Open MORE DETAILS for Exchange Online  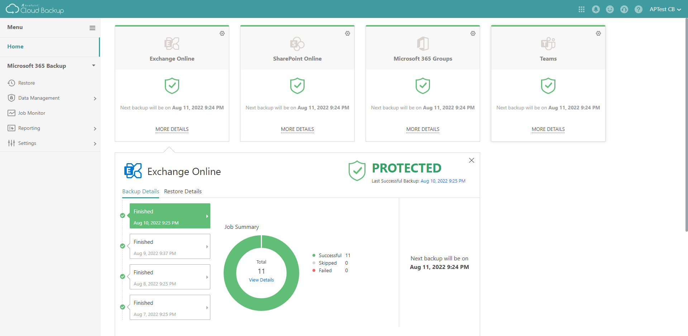click(x=172, y=129)
